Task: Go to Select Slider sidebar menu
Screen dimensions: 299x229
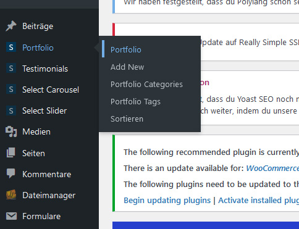Action: pyautogui.click(x=44, y=110)
